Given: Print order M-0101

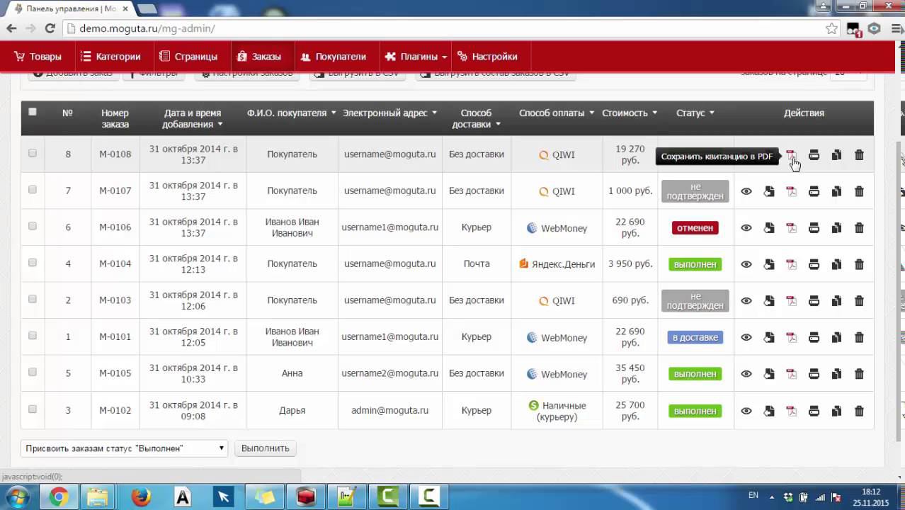Looking at the screenshot, I should (x=814, y=338).
